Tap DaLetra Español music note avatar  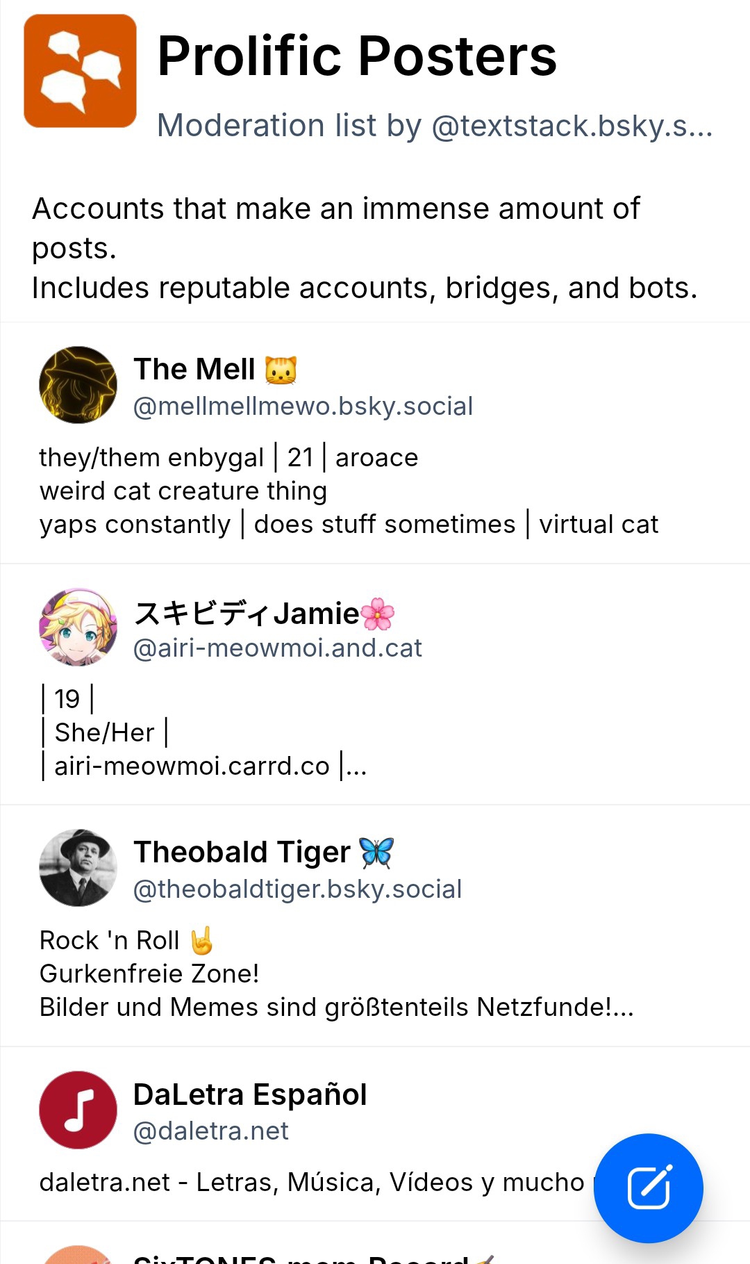point(78,1110)
